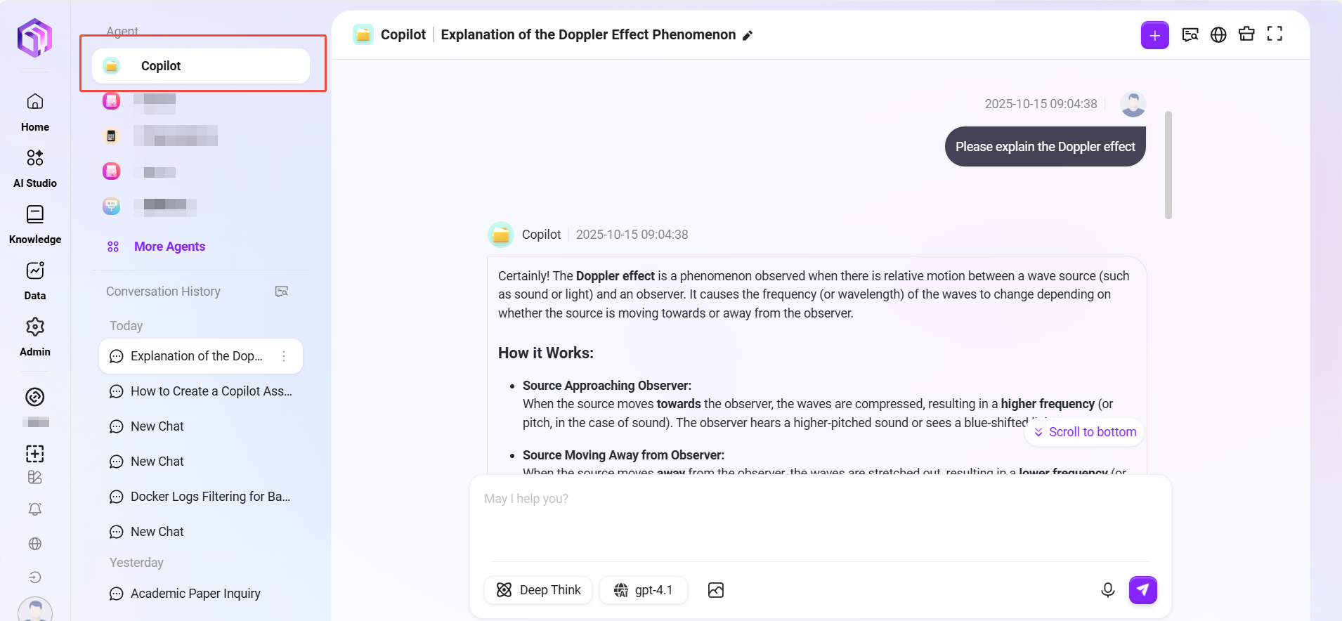The height and width of the screenshot is (621, 1342).
Task: Open options menu for Explanation of the Dop... chat
Action: coord(284,356)
